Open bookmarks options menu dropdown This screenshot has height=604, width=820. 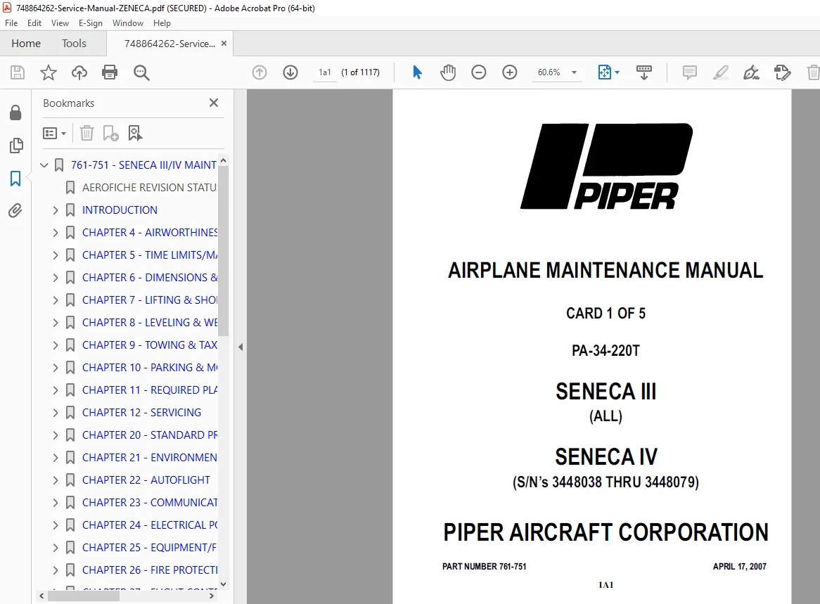54,134
